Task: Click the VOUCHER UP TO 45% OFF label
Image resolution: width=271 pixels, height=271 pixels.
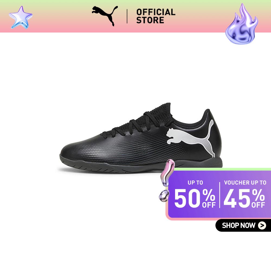Action: pos(244,194)
